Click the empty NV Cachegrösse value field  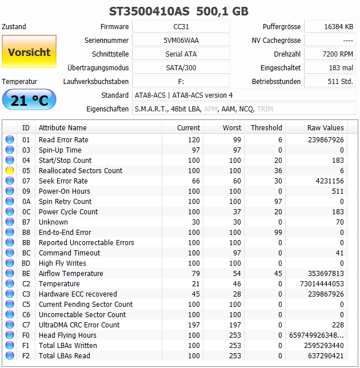pos(330,41)
